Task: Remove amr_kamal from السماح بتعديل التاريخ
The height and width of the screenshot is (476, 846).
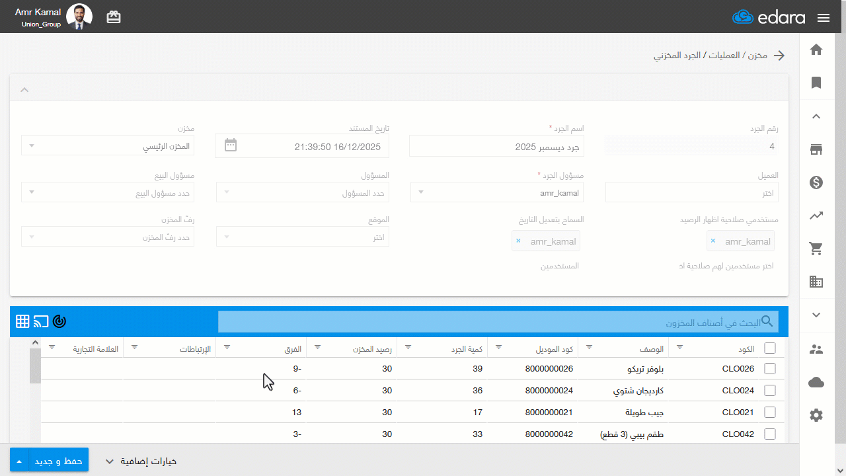Action: (x=518, y=241)
